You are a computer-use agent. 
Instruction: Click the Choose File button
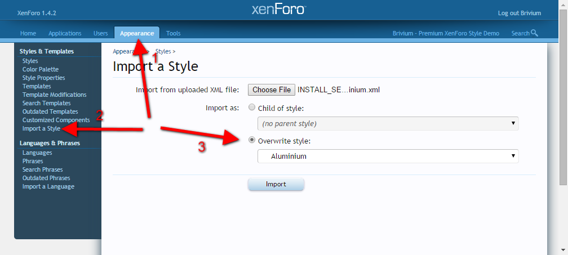click(272, 90)
